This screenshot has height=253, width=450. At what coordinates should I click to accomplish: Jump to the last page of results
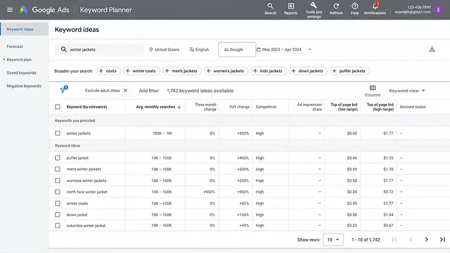pyautogui.click(x=442, y=240)
